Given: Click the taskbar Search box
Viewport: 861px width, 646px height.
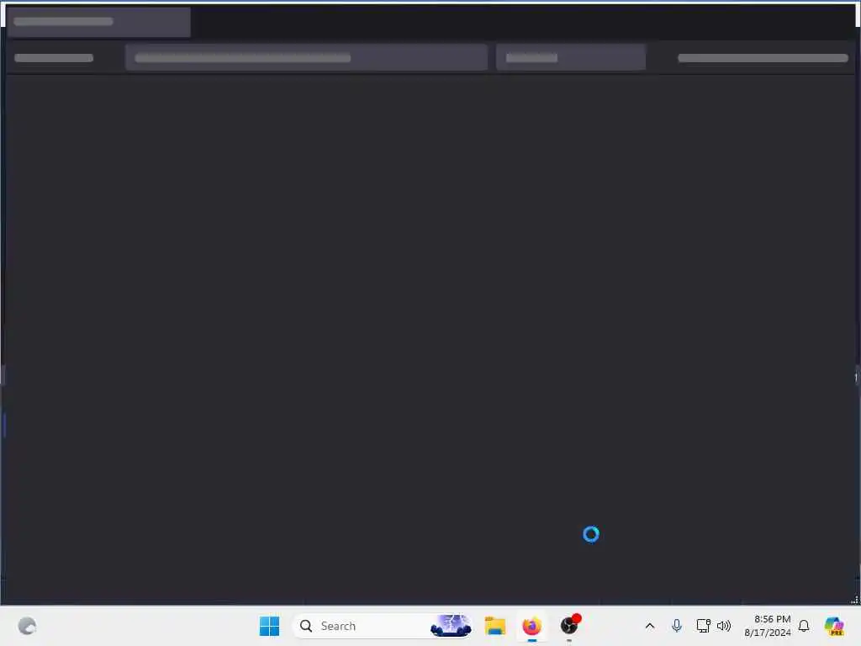Looking at the screenshot, I should pos(383,626).
